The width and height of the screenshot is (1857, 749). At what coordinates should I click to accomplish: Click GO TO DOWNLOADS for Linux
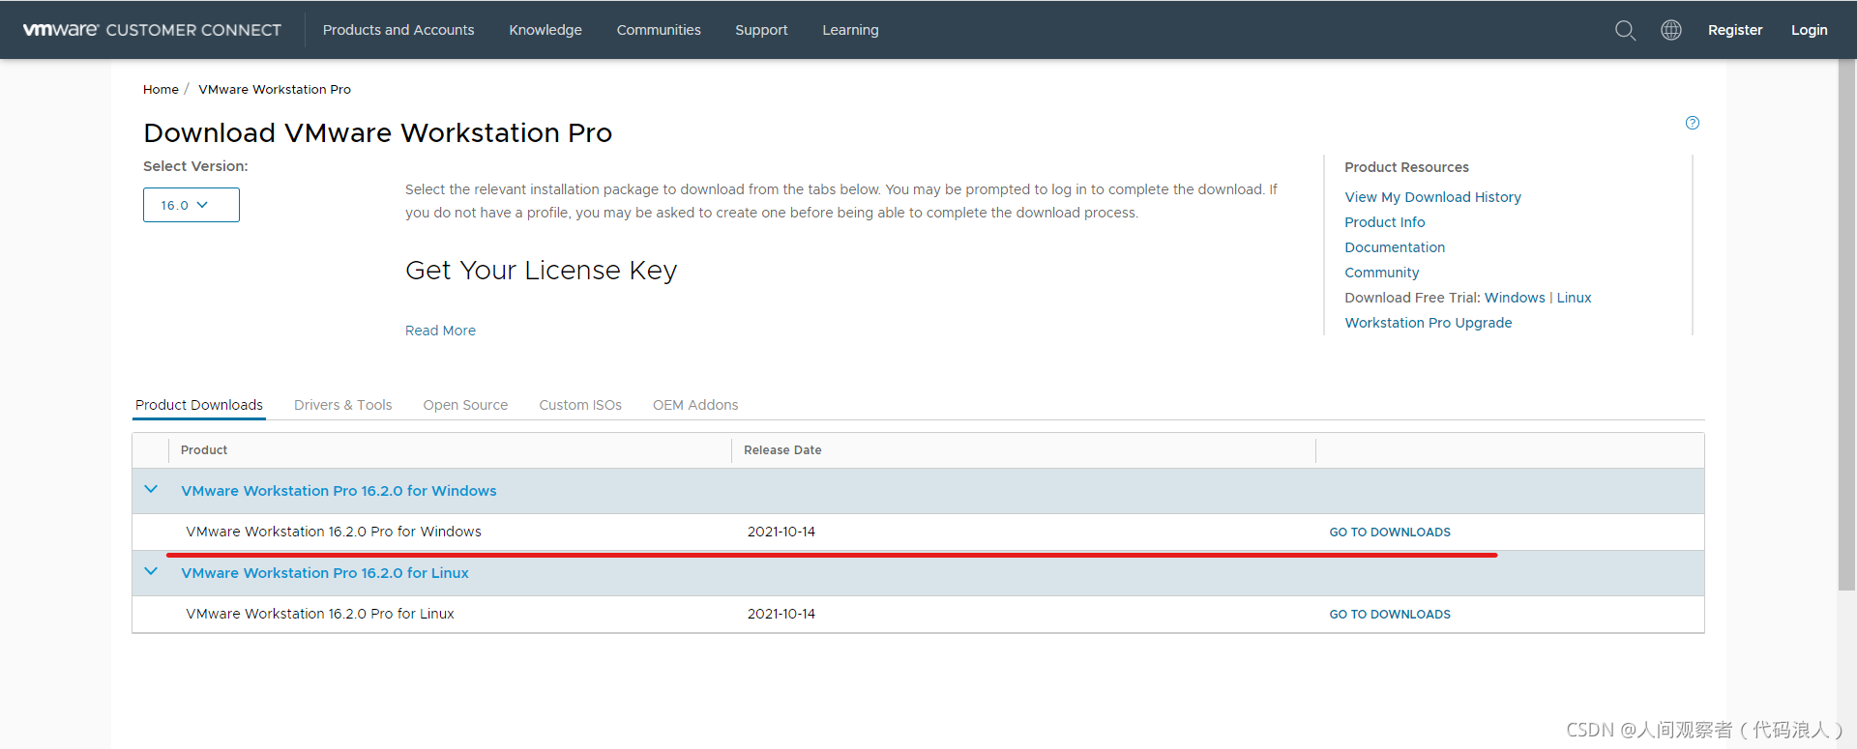(1390, 615)
